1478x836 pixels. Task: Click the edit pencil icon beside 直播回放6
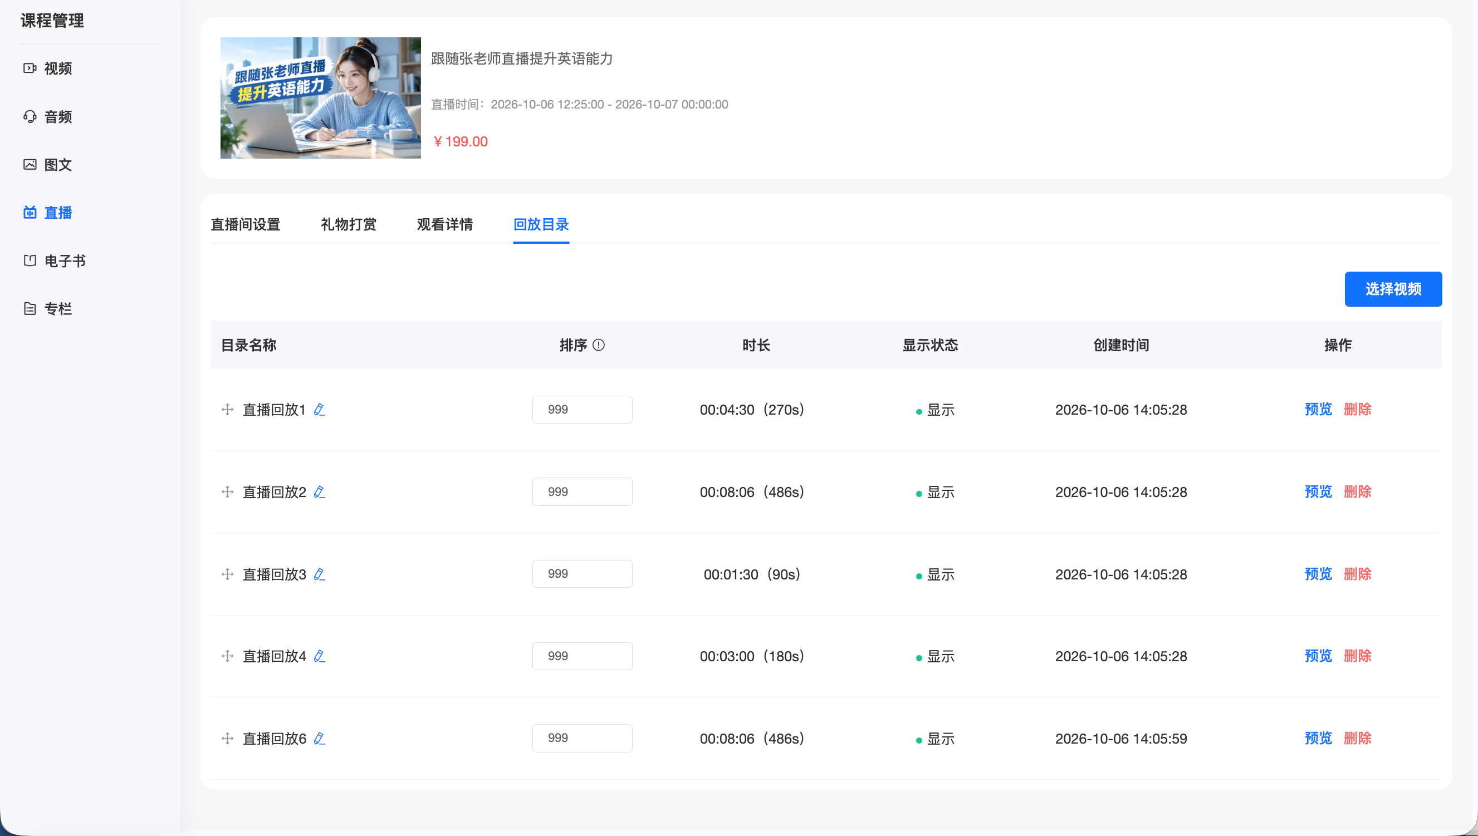point(320,739)
